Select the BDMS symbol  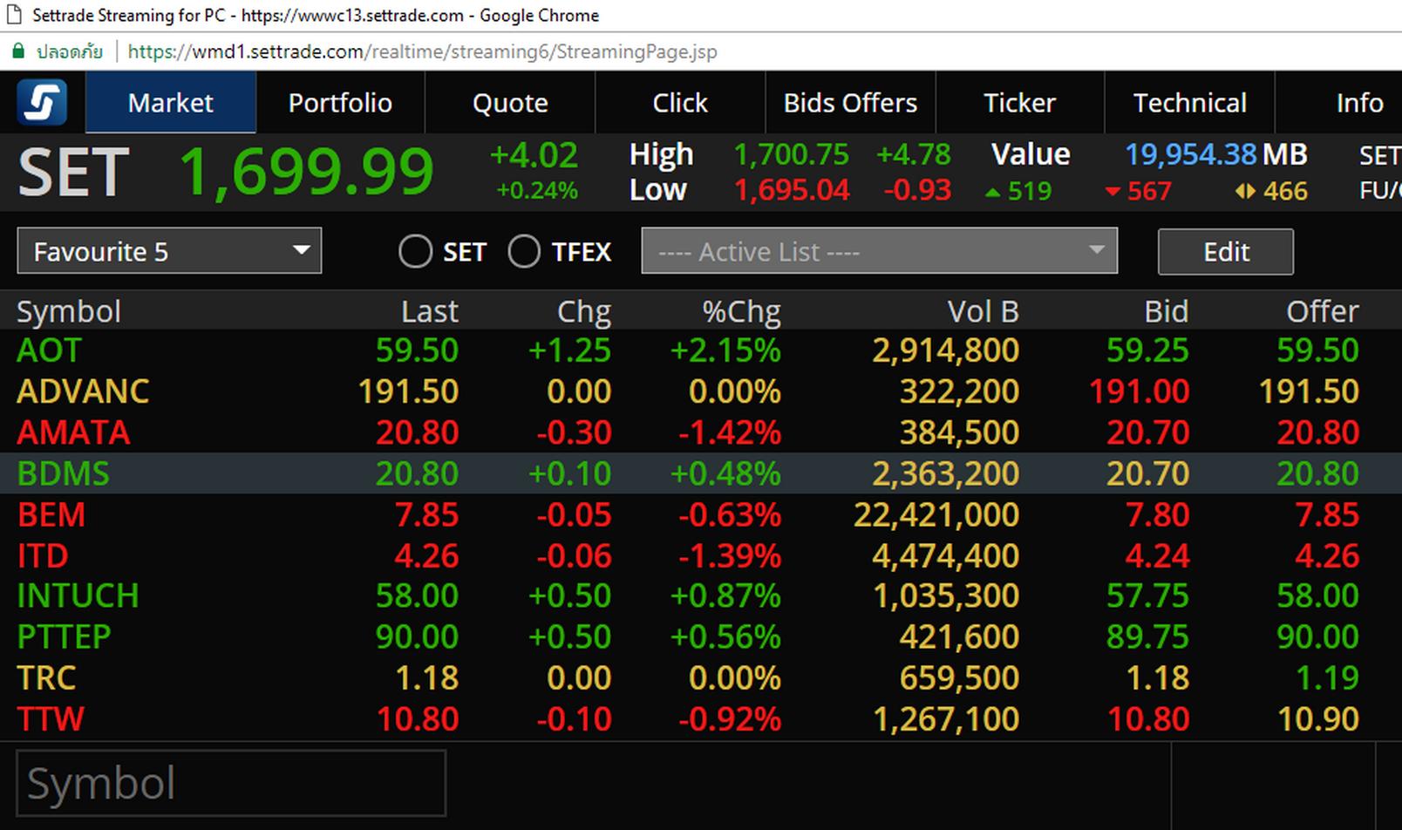(63, 473)
